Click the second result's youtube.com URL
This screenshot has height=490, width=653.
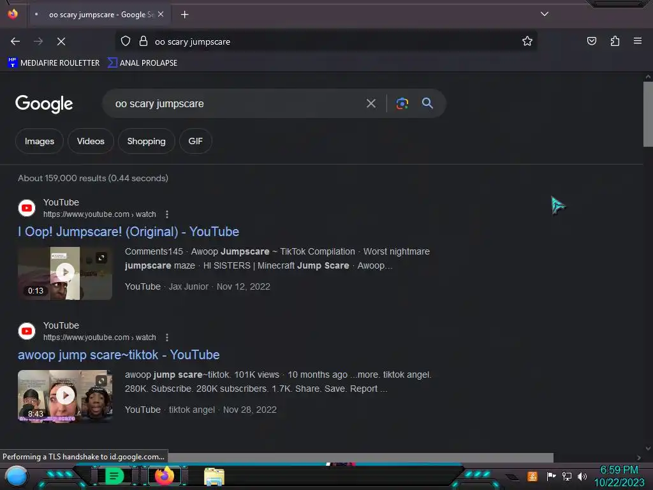[x=99, y=338]
